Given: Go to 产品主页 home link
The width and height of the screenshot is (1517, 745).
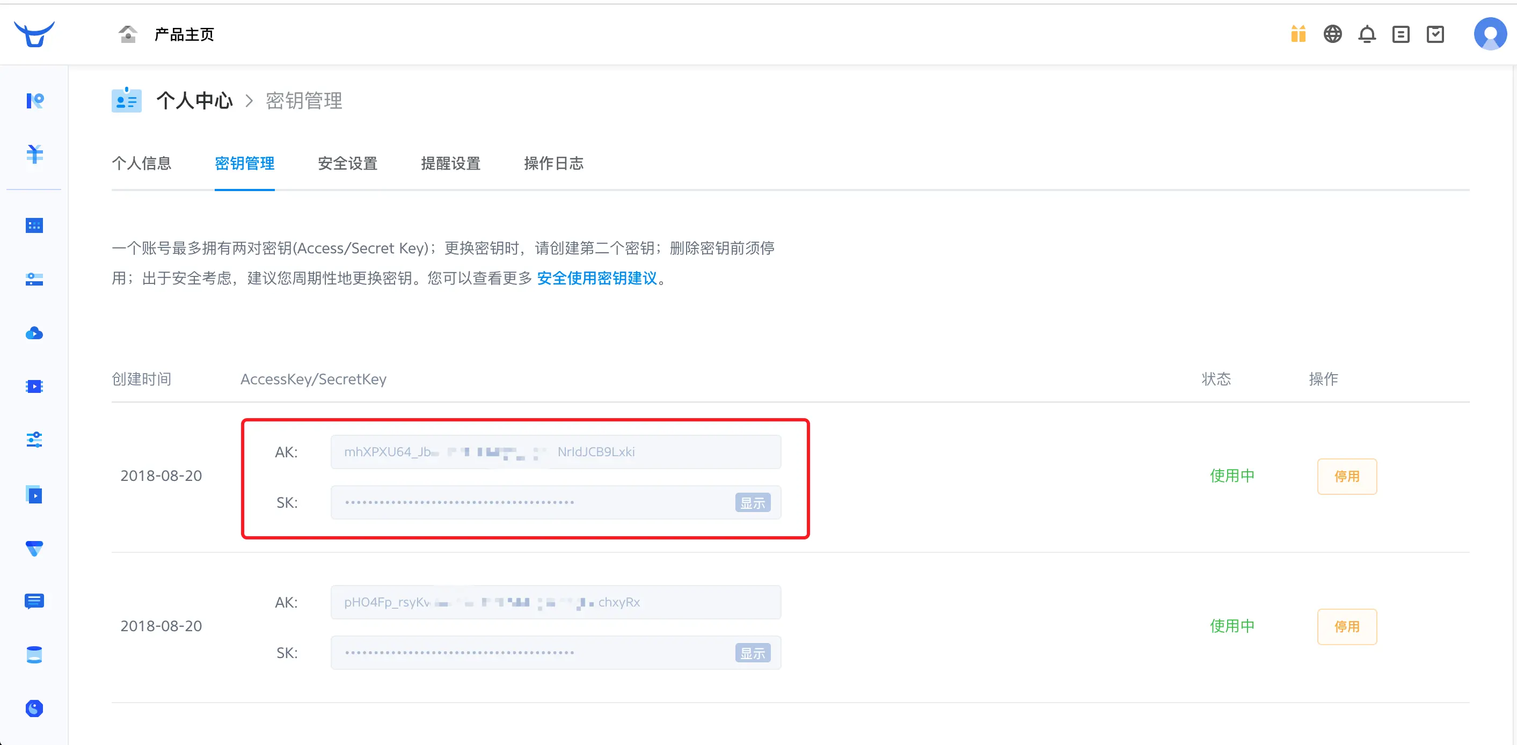Looking at the screenshot, I should pos(184,34).
